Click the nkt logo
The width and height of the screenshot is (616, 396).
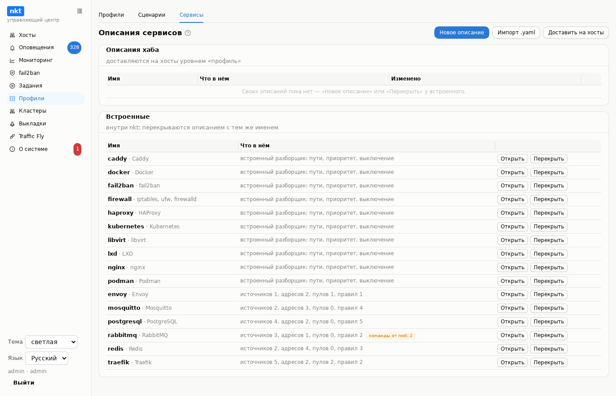15,11
